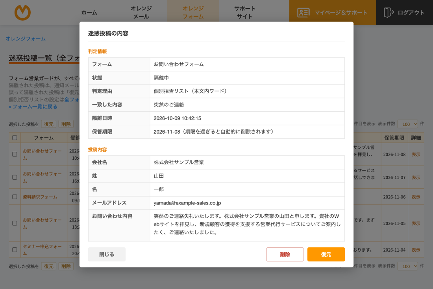Screen dimensions: 433x289
Task: Open the bottom 表示件数 100 dropdown
Action: pyautogui.click(x=408, y=266)
